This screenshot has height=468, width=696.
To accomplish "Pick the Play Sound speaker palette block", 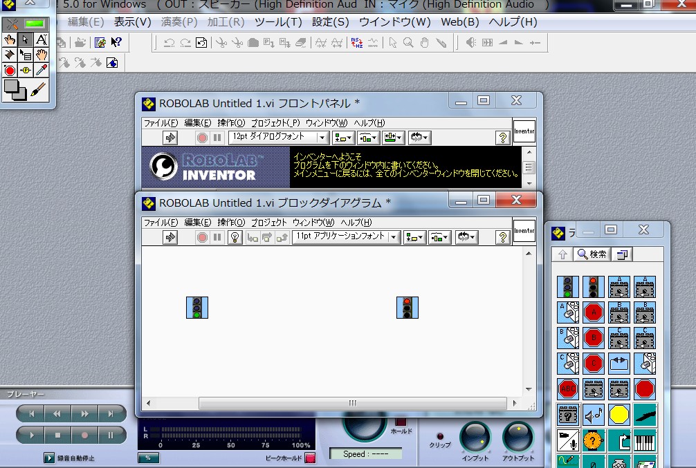I will (594, 415).
